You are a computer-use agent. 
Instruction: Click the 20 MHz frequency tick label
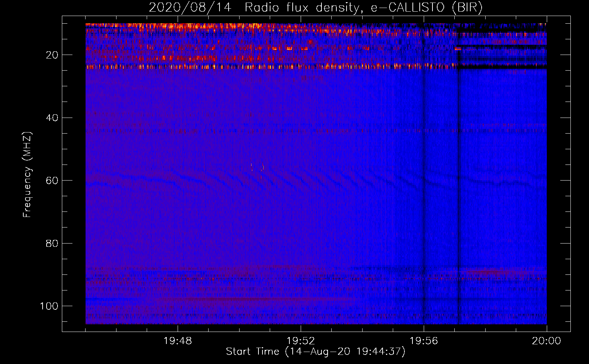pos(52,55)
